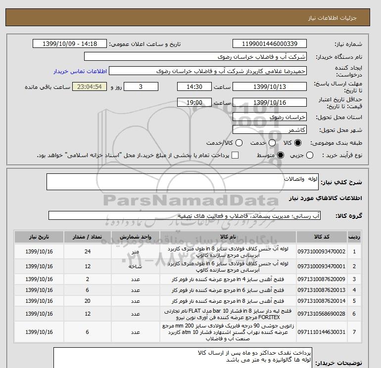This screenshot has width=381, height=368.
Task: Click the buyer notes text area
Action: (x=183, y=358)
